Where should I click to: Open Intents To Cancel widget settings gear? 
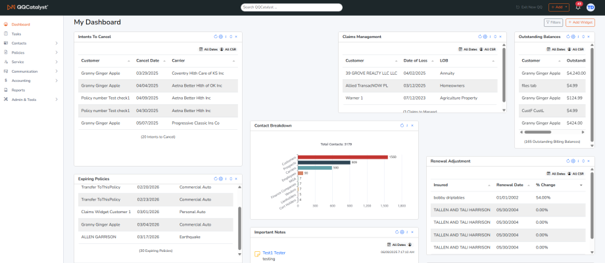coord(221,37)
